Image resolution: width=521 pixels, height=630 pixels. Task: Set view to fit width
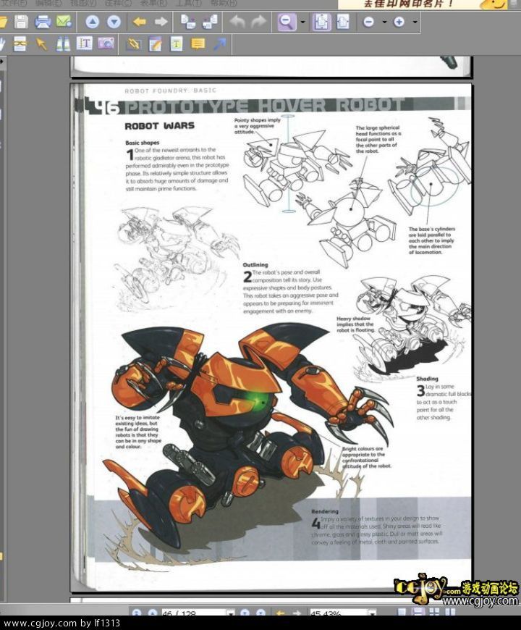pos(343,22)
